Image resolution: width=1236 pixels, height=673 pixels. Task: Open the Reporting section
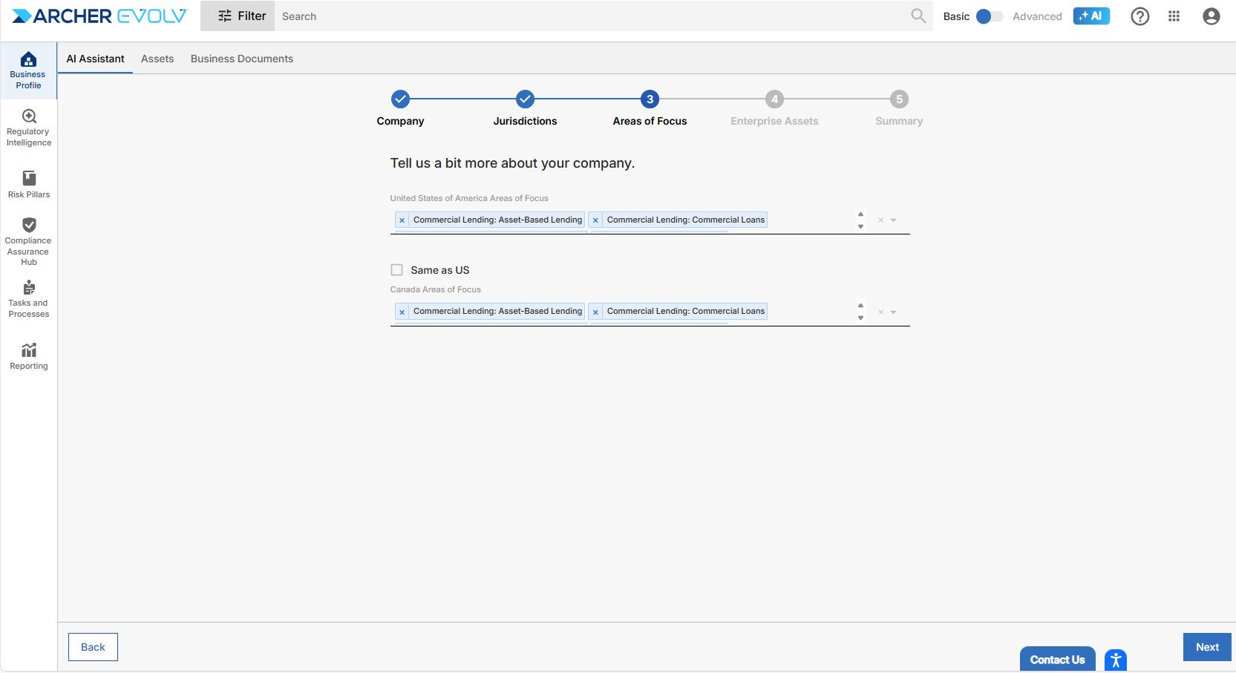pos(29,355)
